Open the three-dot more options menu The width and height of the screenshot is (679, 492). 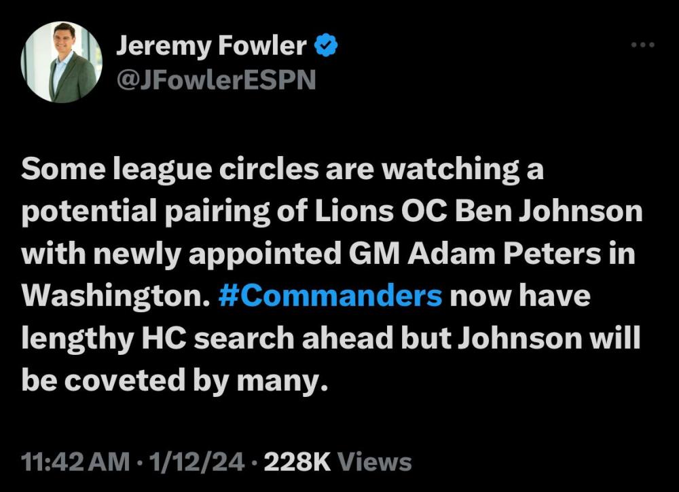[x=642, y=45]
